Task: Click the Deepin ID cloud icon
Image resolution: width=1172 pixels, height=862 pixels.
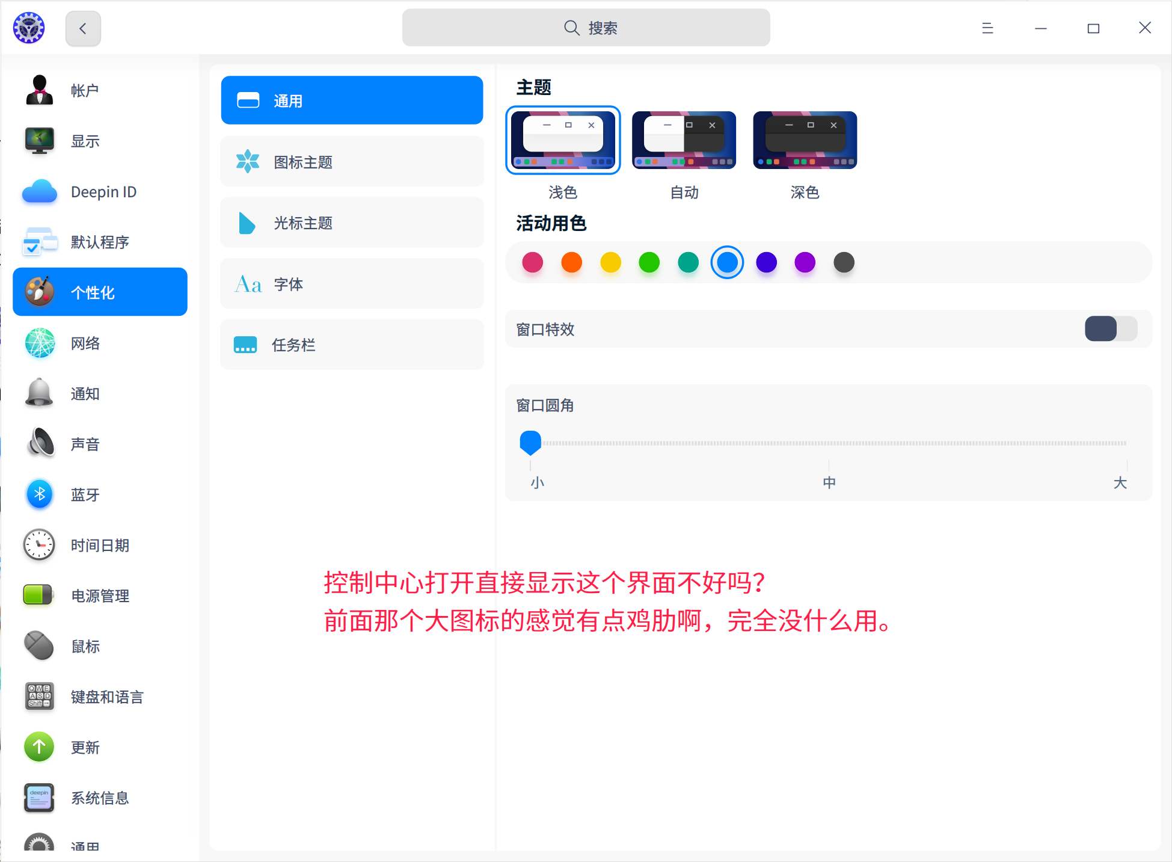Action: [40, 192]
